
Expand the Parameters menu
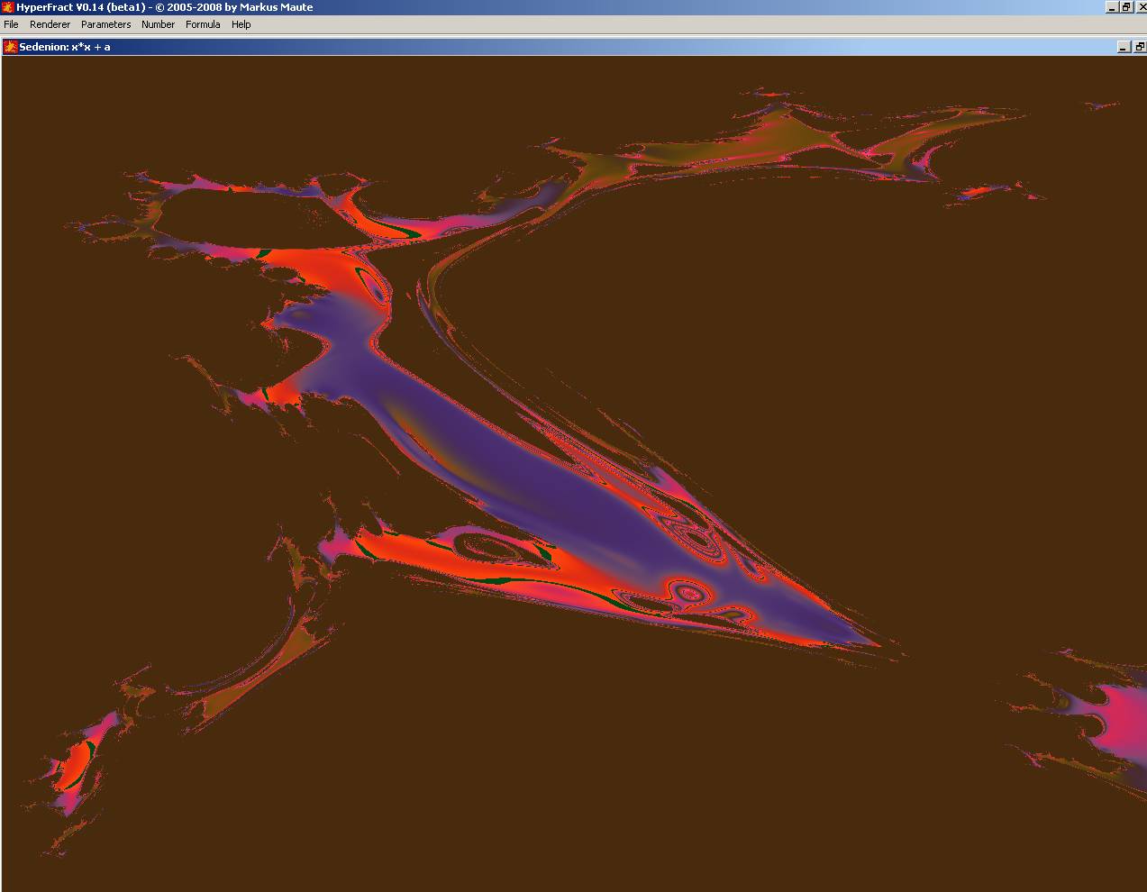105,24
